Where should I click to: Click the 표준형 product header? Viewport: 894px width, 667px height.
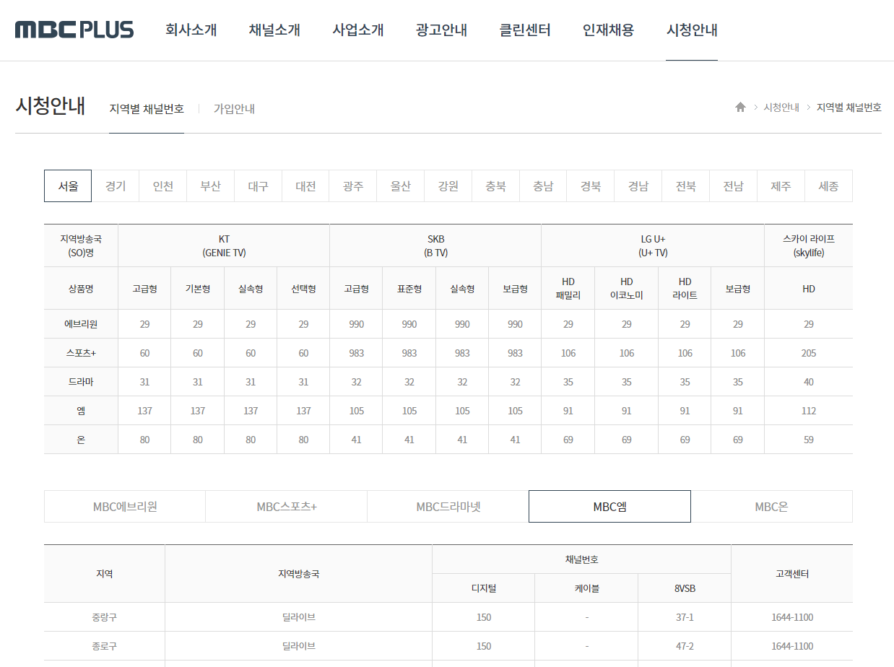409,289
